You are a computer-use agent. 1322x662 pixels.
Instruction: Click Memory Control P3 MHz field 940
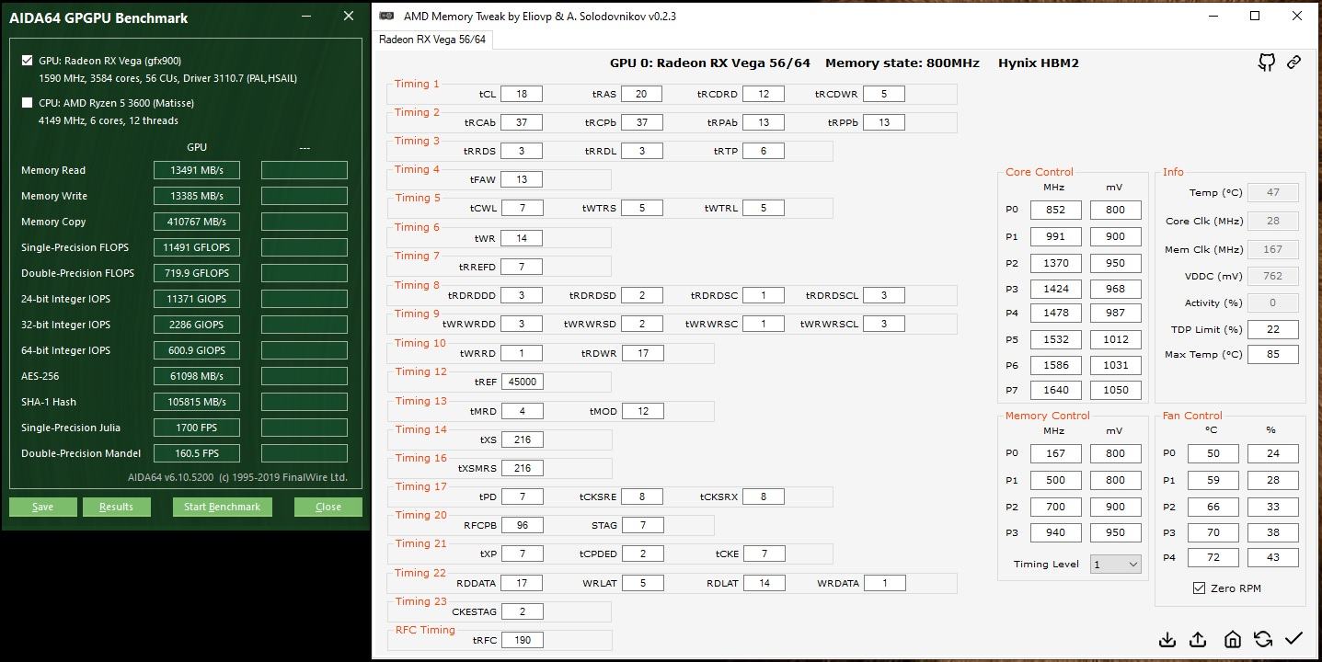1055,532
